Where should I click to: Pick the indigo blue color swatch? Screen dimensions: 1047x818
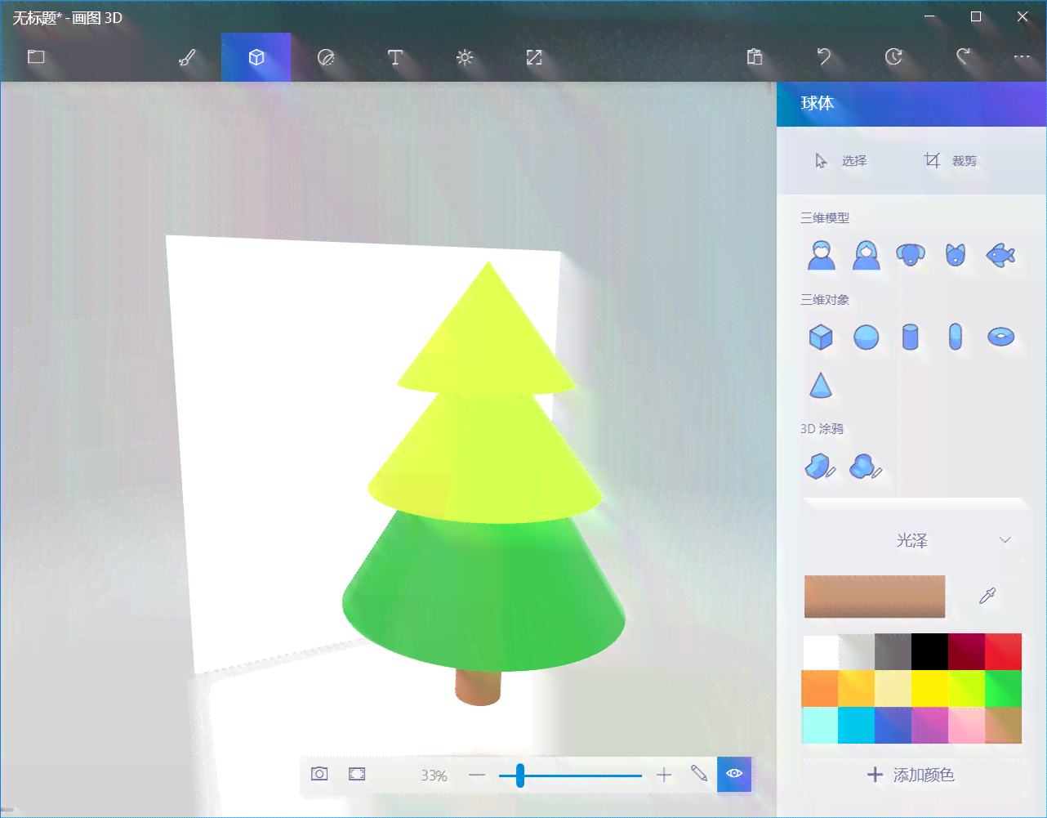tap(893, 725)
